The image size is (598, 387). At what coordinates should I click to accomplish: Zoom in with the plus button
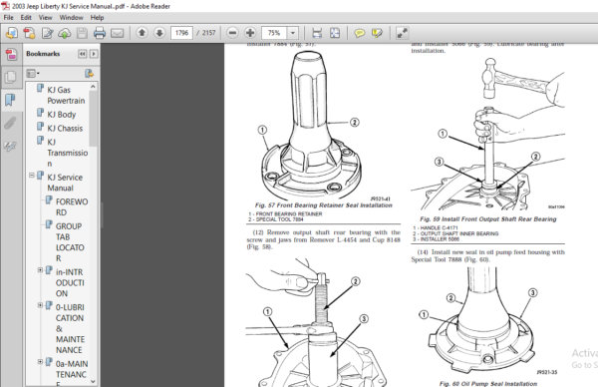250,33
